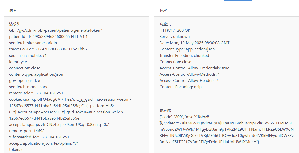The image size is (299, 153).
Task: Click the HTTP/1.1 200 OK status line
Action: pyautogui.click(x=175, y=30)
